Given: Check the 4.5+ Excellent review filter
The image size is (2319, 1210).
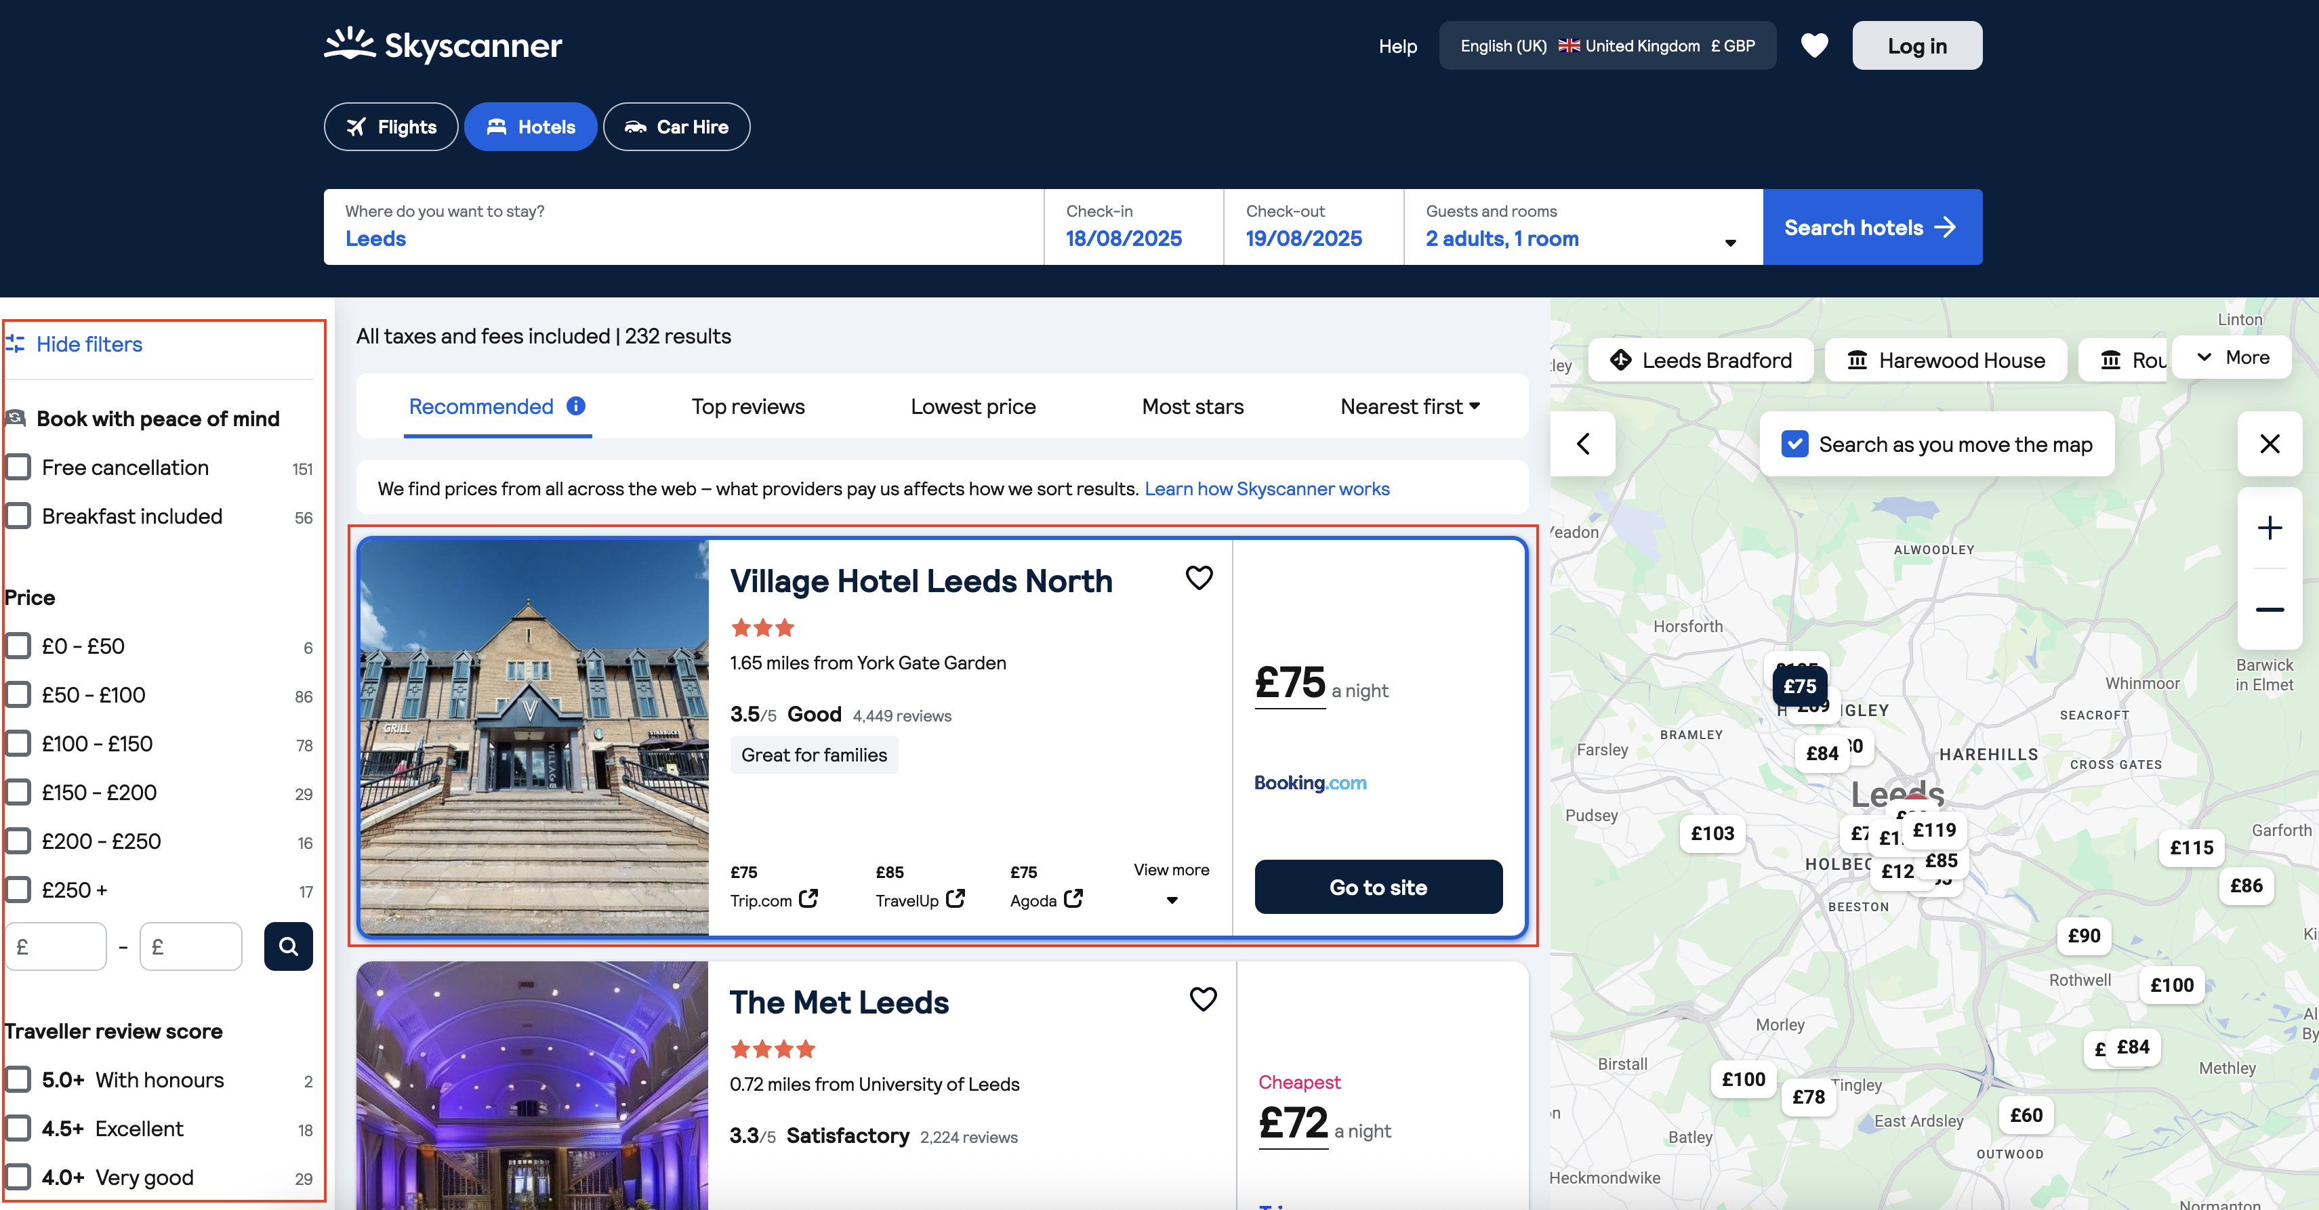Looking at the screenshot, I should tap(18, 1129).
